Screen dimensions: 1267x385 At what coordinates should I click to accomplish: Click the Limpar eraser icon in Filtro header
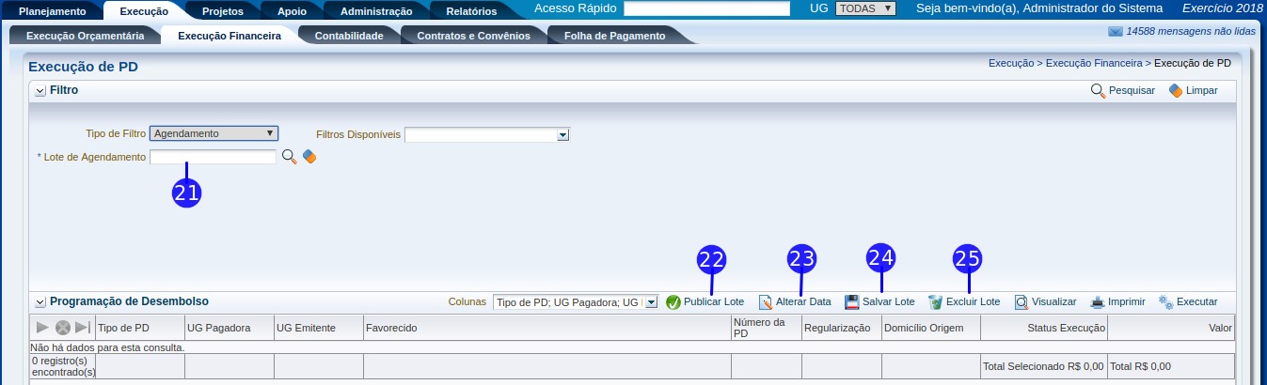1175,91
